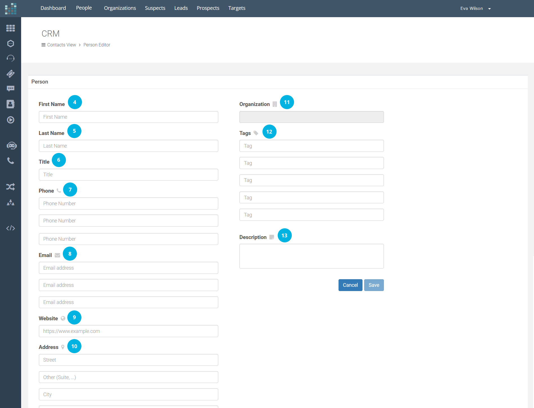Open the People menu item
This screenshot has height=408, width=534.
coord(84,8)
